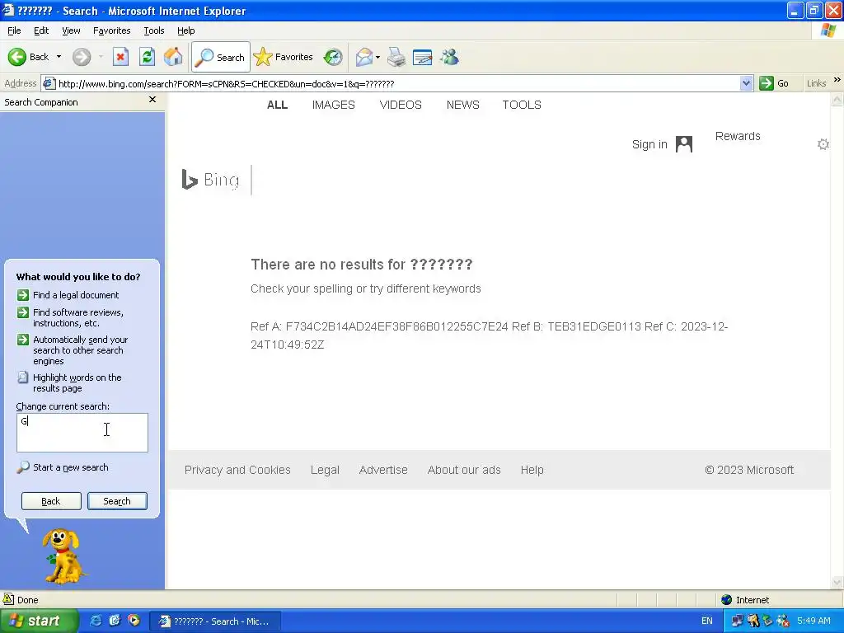This screenshot has height=633, width=844.
Task: Open the History toolbar icon
Action: [333, 57]
